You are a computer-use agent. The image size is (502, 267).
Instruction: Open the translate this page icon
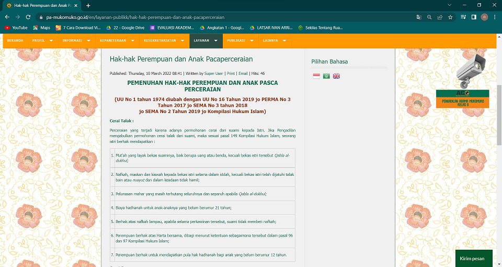419,17
